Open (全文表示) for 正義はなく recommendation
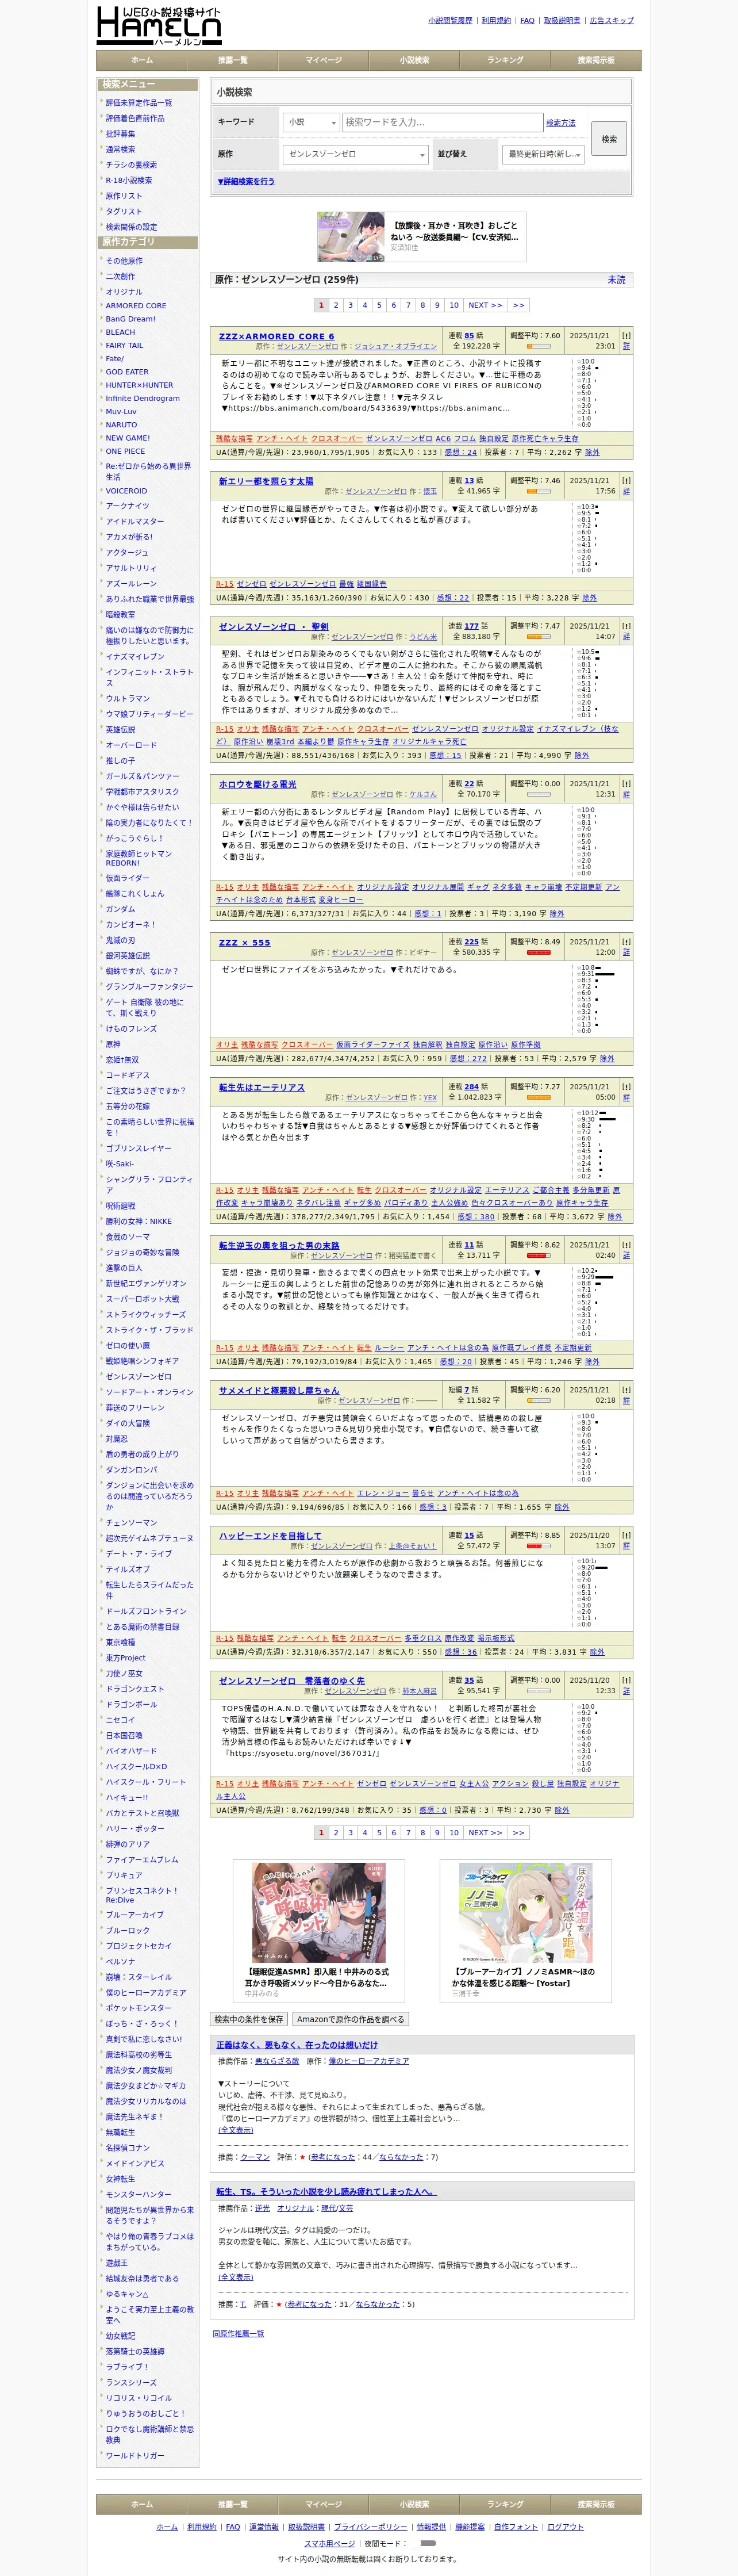The height and width of the screenshot is (2576, 738). tap(235, 2129)
